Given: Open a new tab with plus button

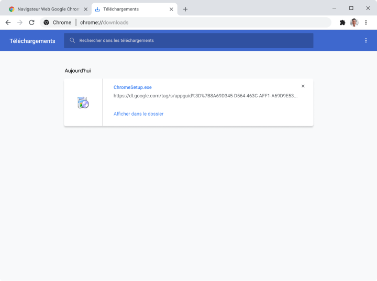Looking at the screenshot, I should pos(185,9).
